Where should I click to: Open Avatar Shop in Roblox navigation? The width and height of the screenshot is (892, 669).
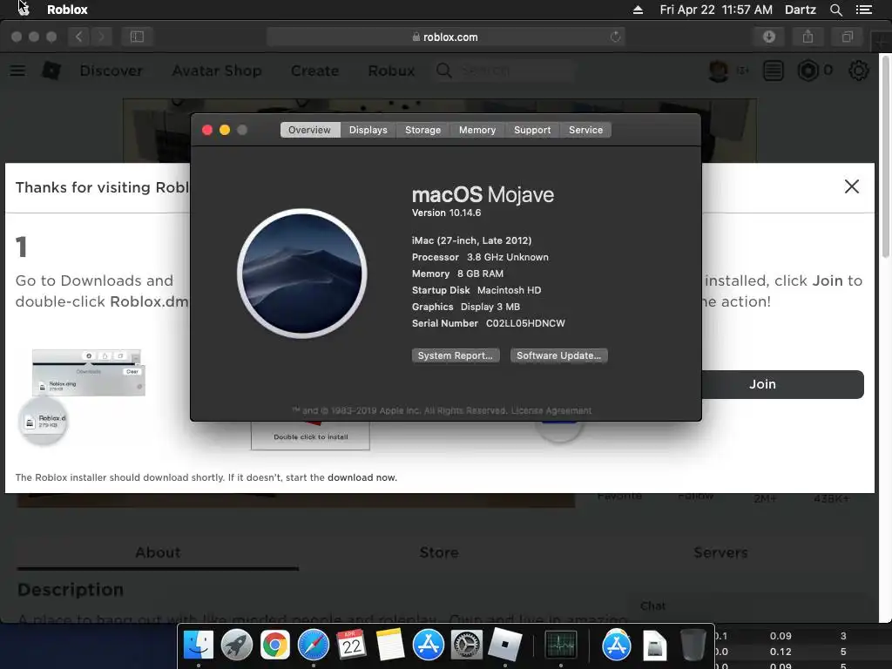click(217, 71)
